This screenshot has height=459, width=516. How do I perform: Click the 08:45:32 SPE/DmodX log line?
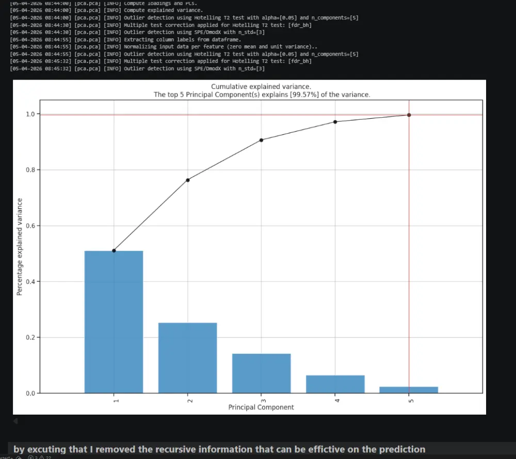137,69
